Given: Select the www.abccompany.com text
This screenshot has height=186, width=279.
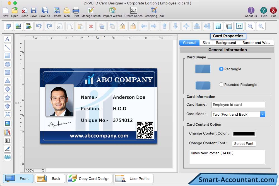Looking at the screenshot, I should coord(99,136).
